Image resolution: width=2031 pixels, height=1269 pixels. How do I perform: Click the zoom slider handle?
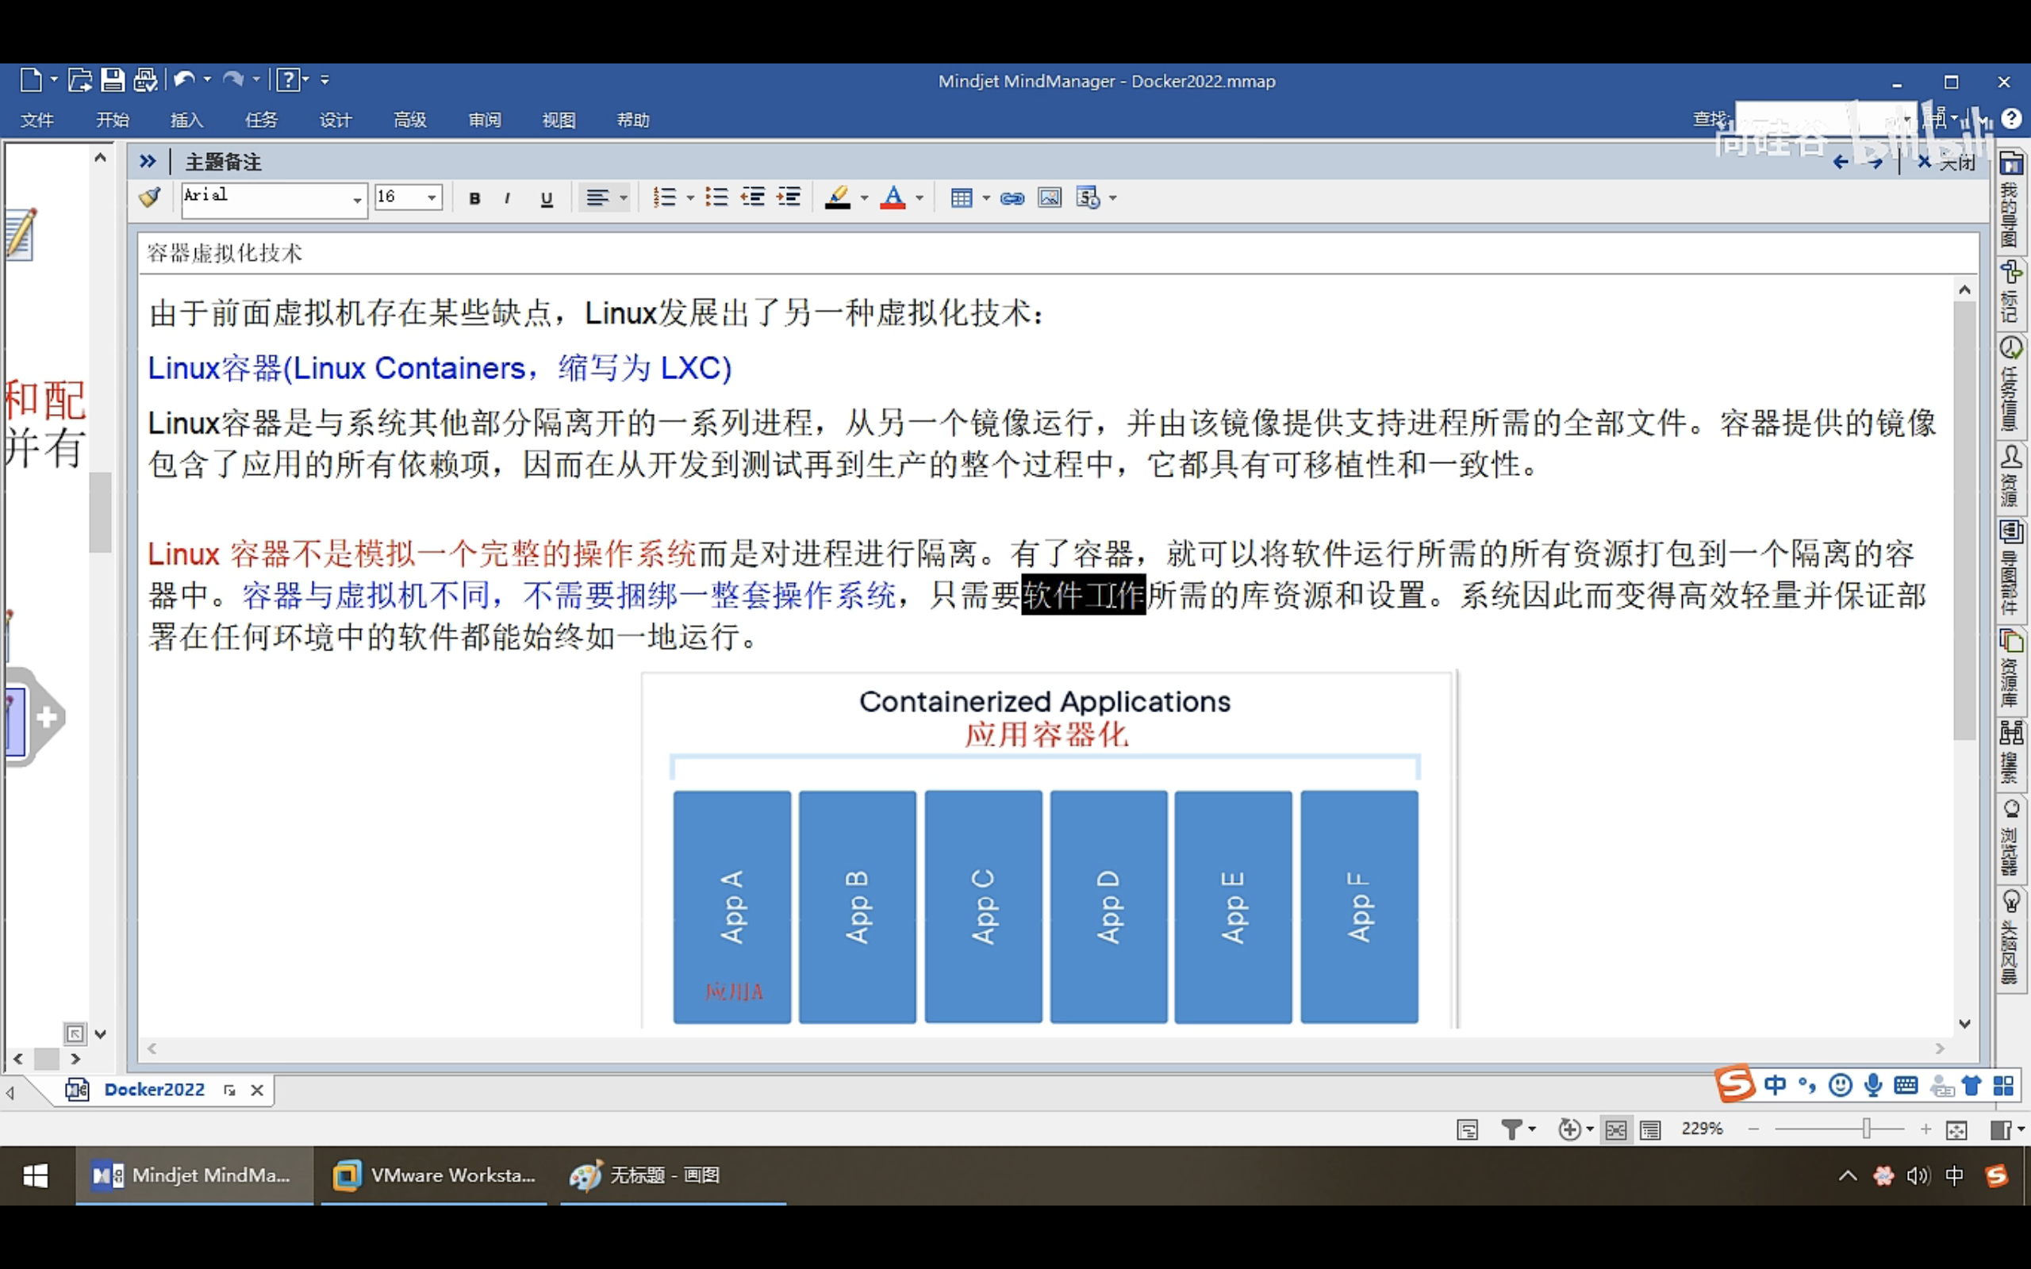1866,1129
